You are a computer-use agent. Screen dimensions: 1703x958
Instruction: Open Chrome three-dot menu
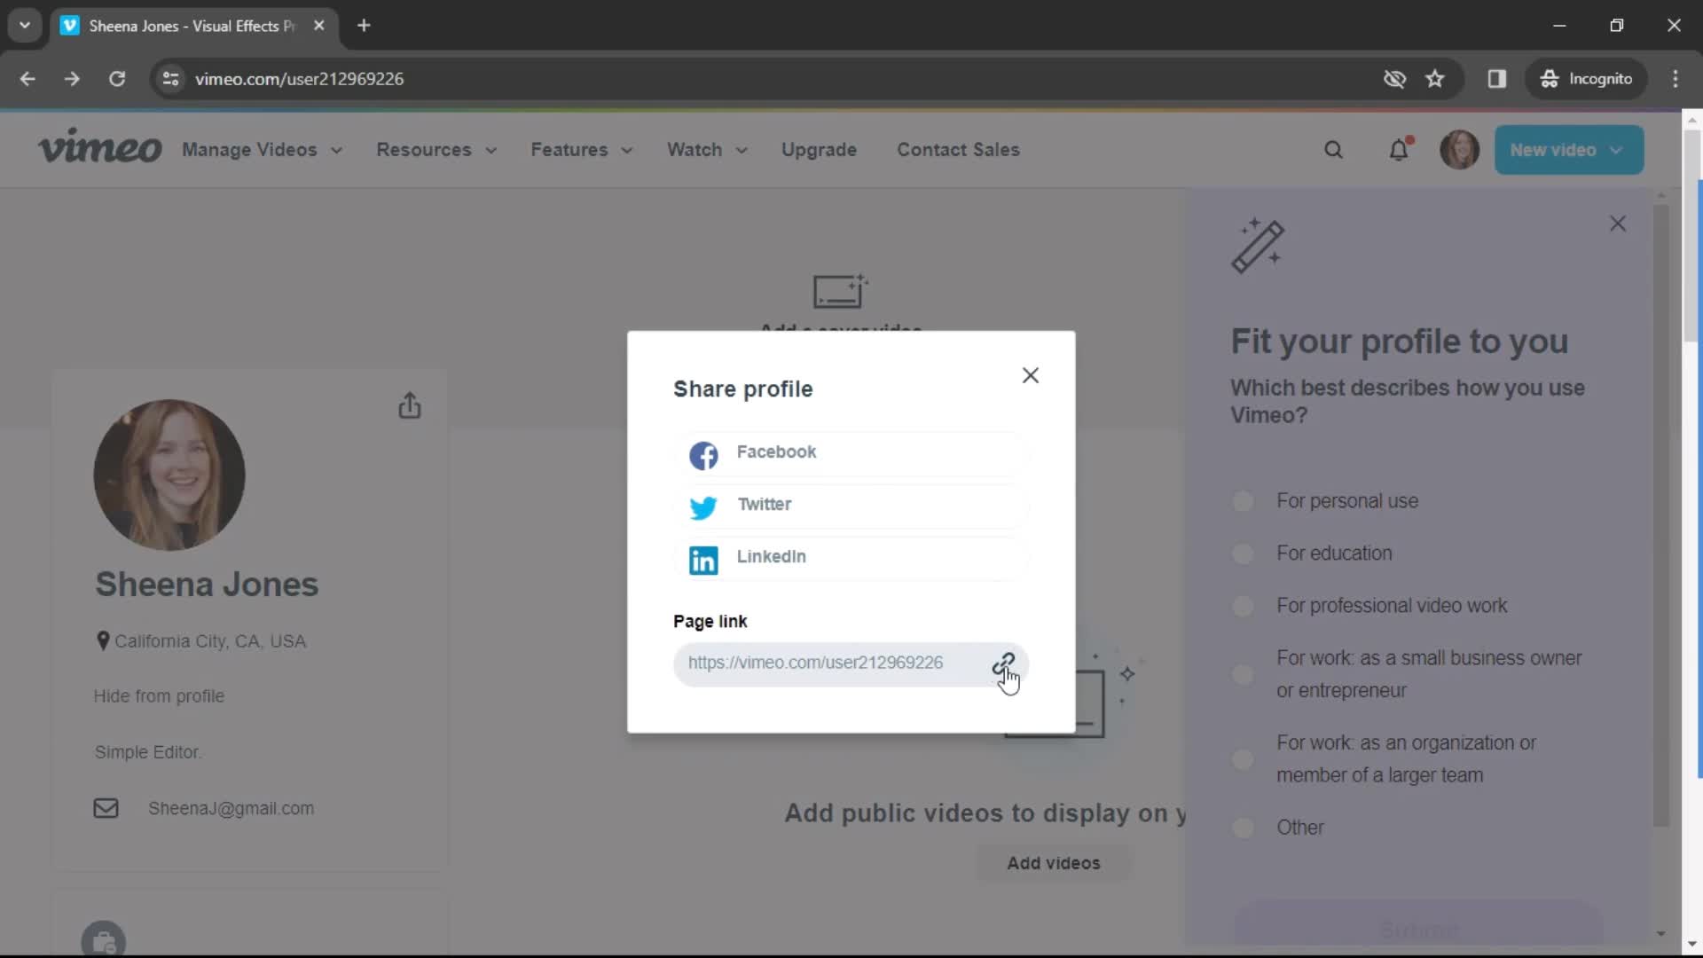click(x=1675, y=79)
